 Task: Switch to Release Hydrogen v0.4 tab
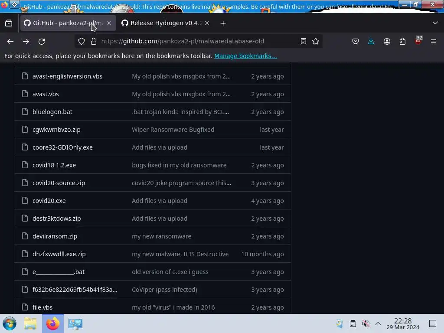click(165, 23)
